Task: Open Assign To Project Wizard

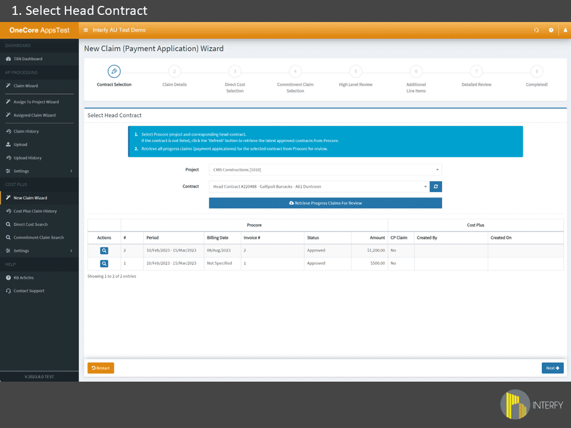Action: coord(36,102)
